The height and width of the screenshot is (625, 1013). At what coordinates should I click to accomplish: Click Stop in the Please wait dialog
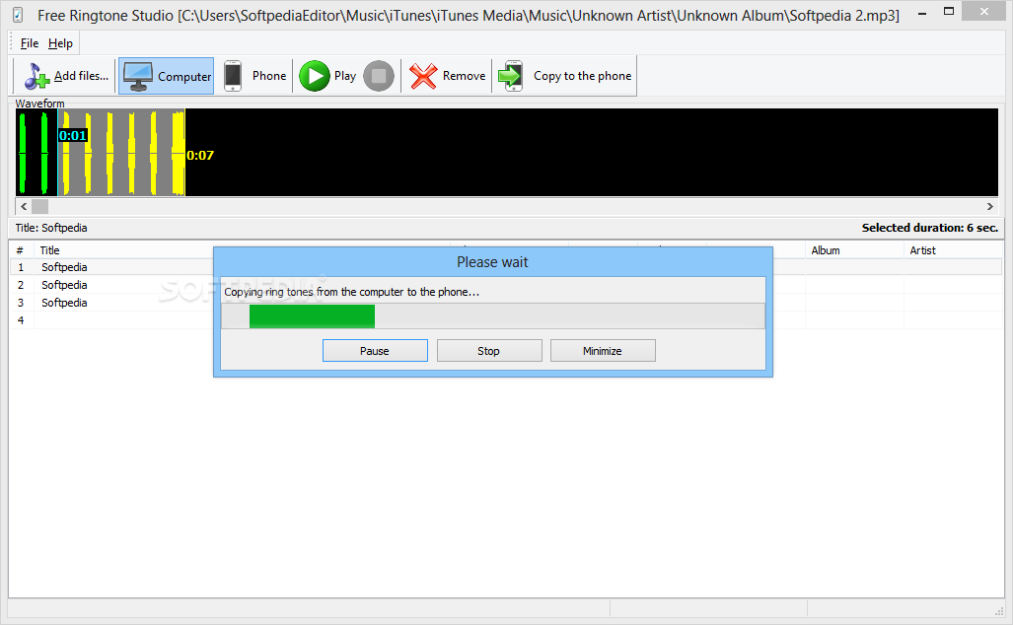click(x=489, y=351)
